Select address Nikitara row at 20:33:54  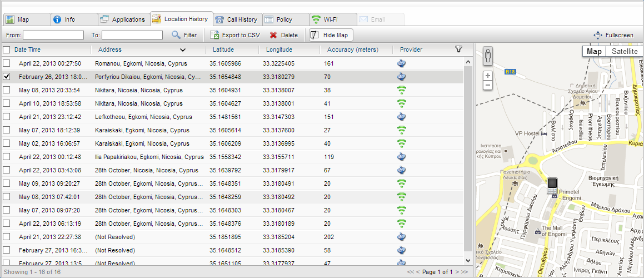point(139,90)
